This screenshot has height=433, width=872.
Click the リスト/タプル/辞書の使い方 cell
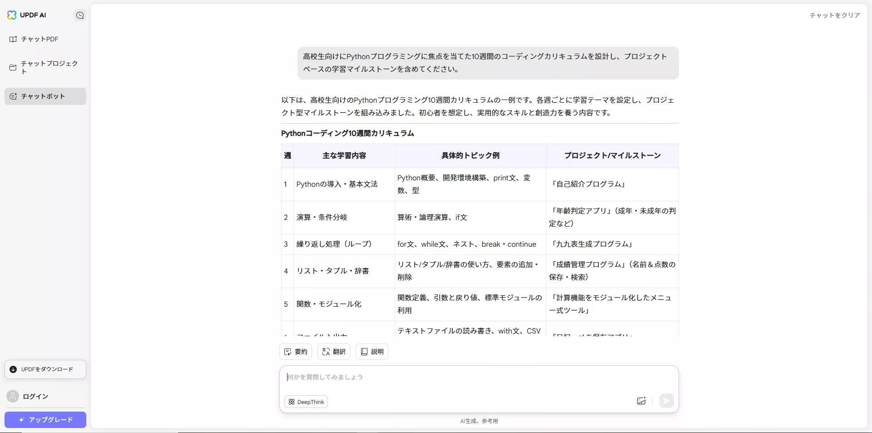(471, 271)
